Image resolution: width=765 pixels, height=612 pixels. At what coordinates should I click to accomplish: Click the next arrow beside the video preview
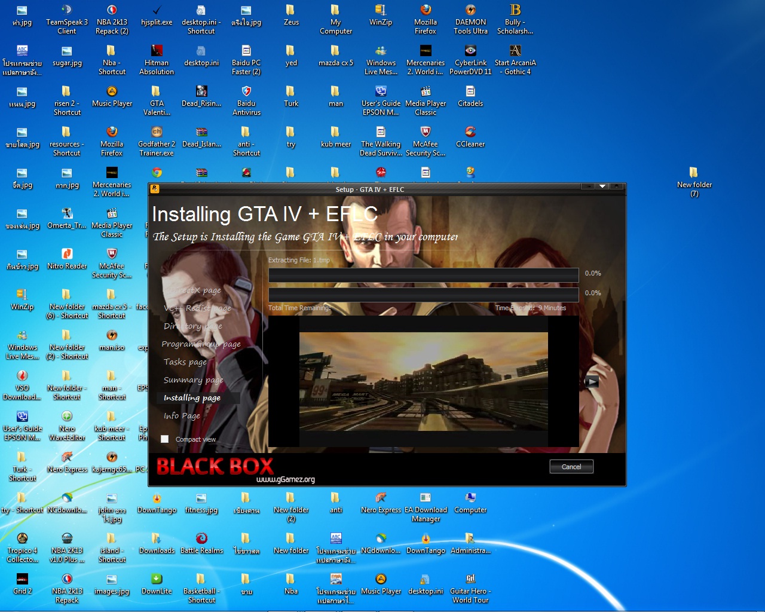pos(592,381)
